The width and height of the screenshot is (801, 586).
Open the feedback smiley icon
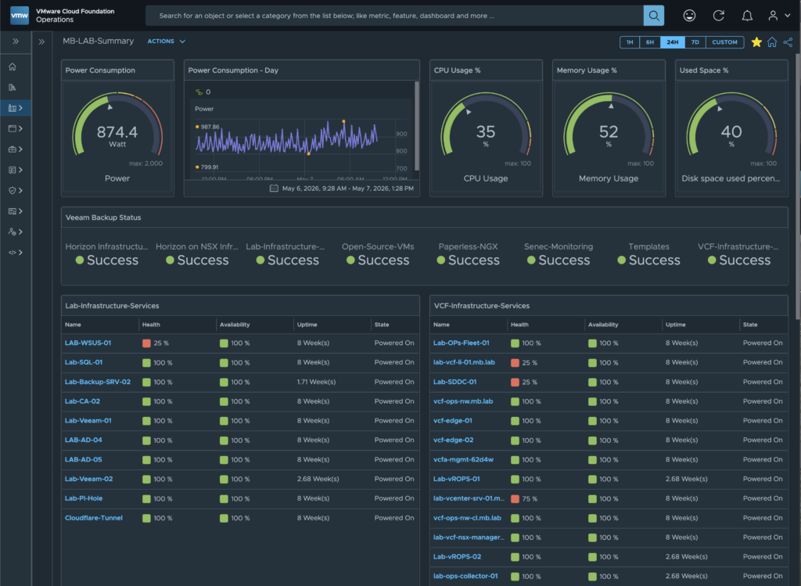pos(689,16)
